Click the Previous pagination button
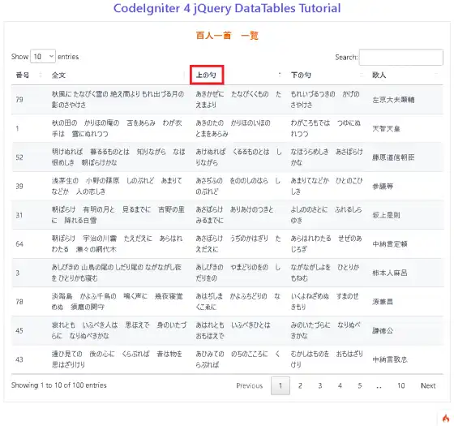 click(250, 385)
